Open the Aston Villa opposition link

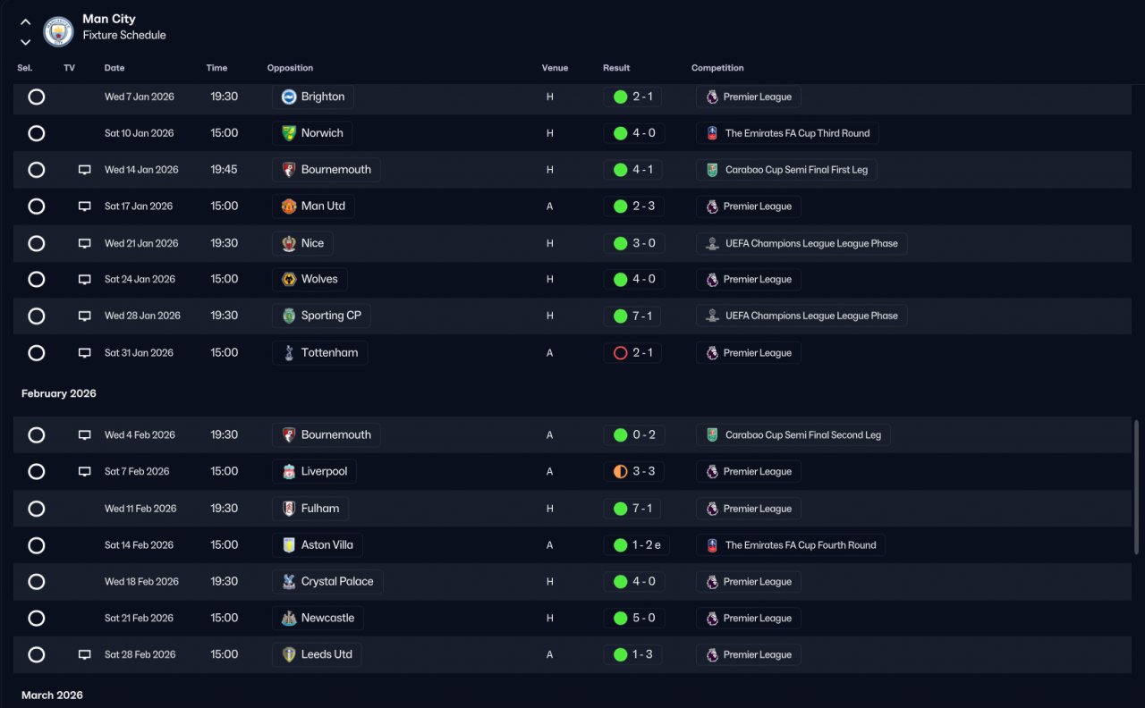pos(318,545)
